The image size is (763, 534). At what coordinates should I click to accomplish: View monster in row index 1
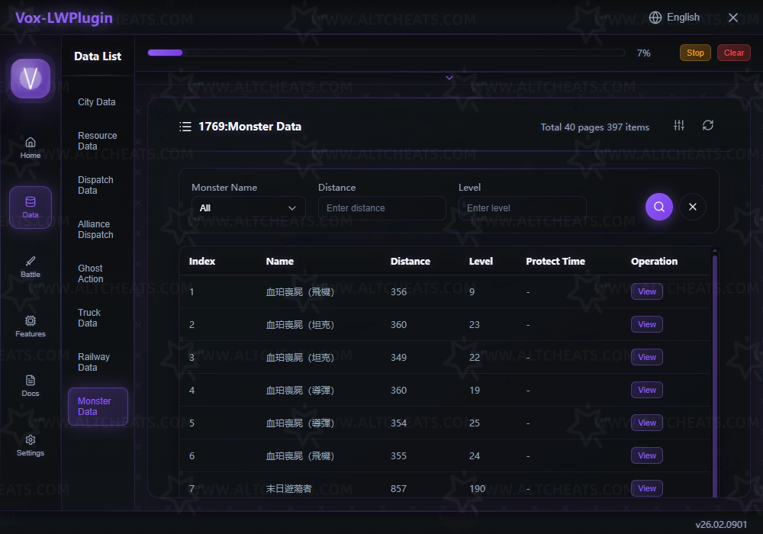(647, 291)
